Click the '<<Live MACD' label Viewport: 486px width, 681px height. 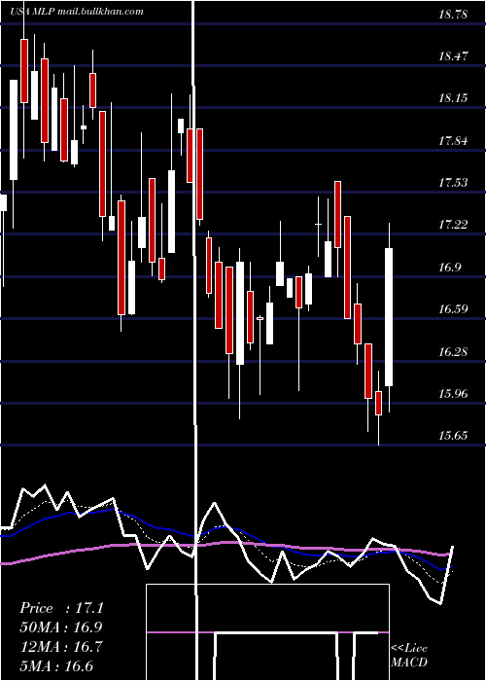(409, 655)
